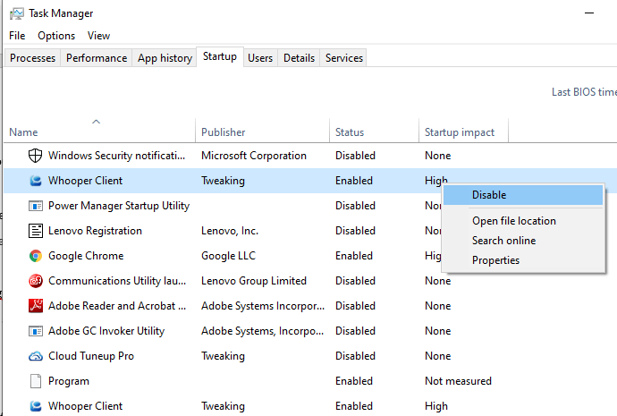
Task: Choose Search online in context menu
Action: coord(523,241)
